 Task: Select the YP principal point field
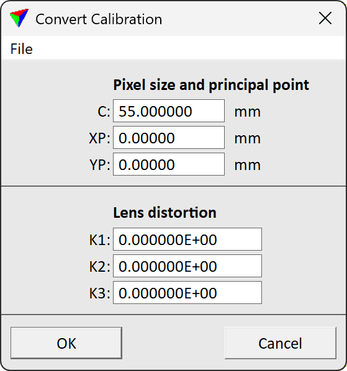pos(169,164)
